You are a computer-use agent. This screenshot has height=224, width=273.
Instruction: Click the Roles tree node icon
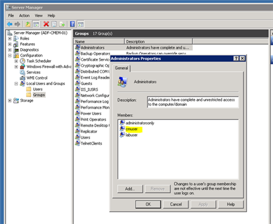[x=16, y=39]
